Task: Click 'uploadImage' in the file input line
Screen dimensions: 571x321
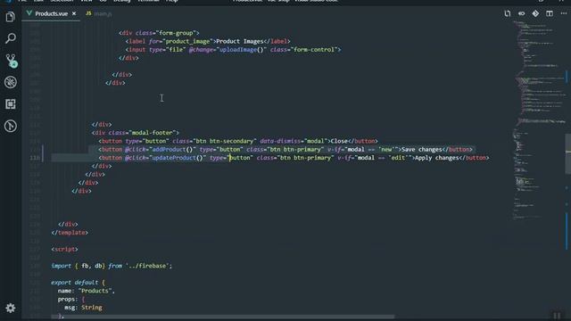Action: pos(238,50)
